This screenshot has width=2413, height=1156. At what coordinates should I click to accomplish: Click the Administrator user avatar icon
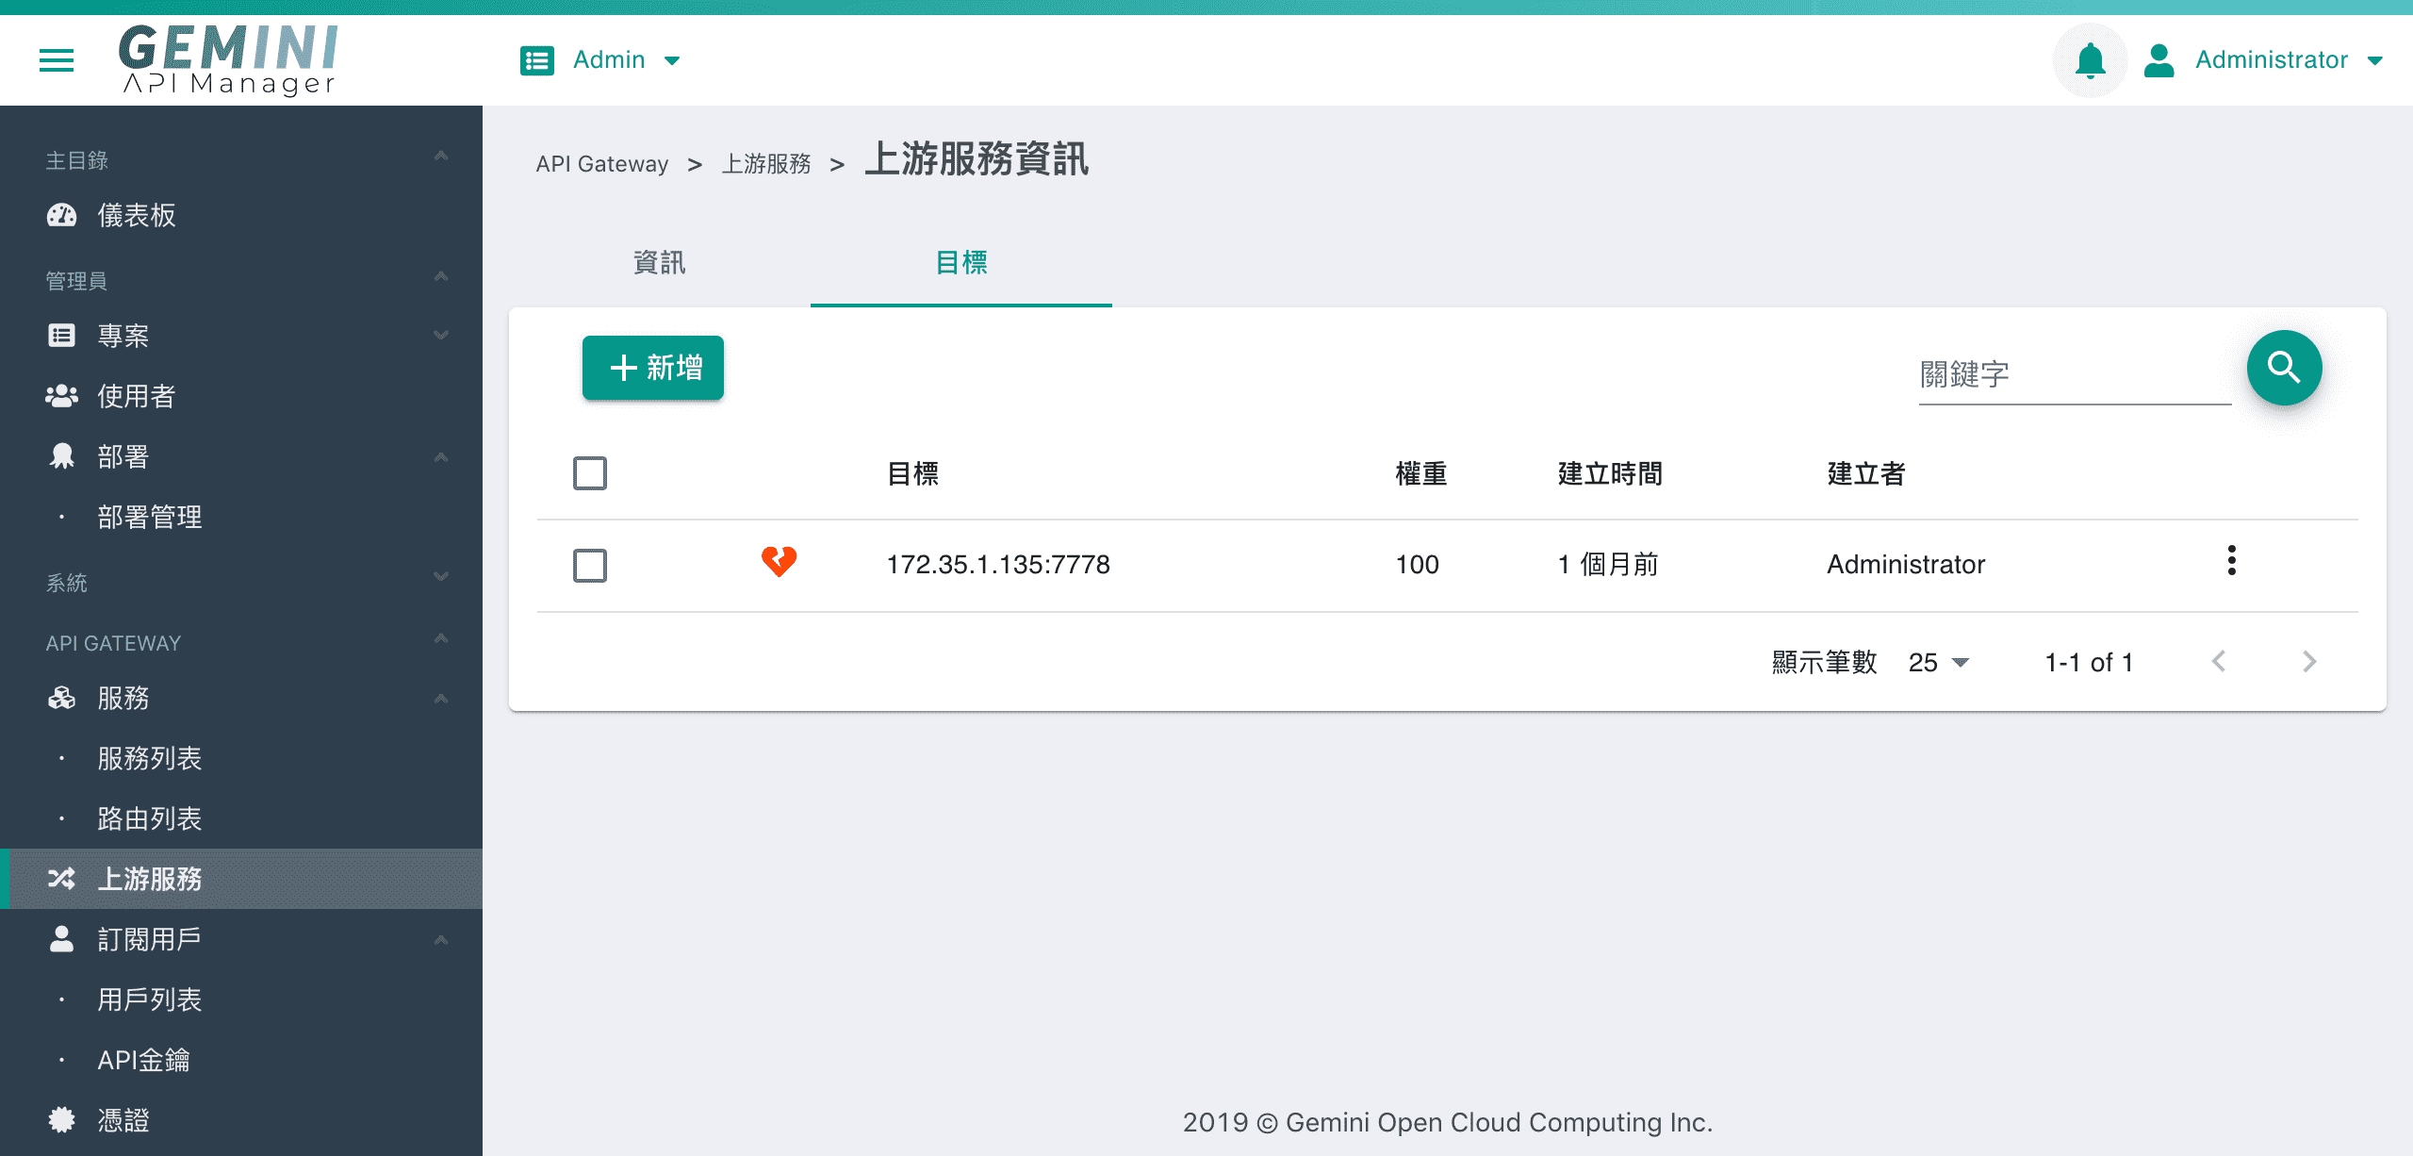point(2159,60)
